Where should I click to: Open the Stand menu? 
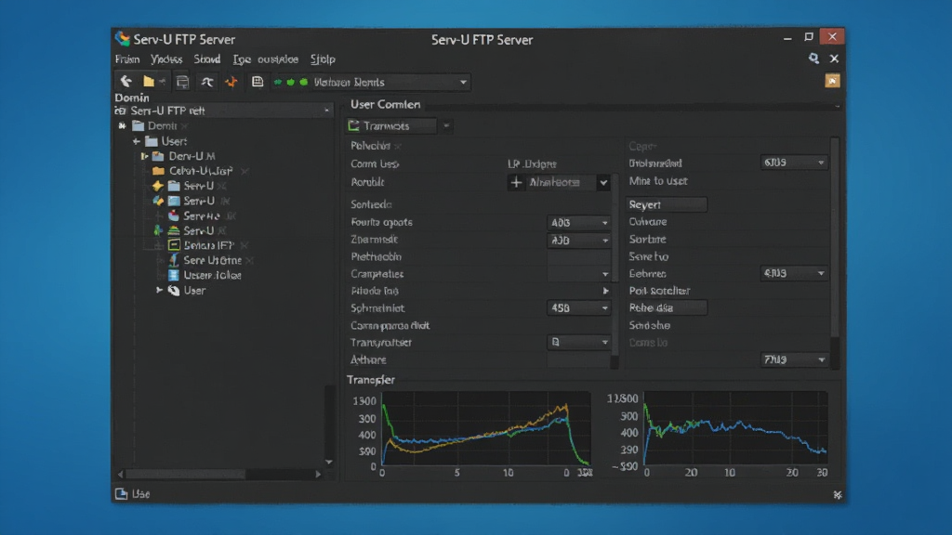coord(206,59)
